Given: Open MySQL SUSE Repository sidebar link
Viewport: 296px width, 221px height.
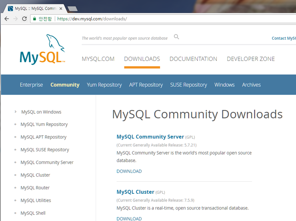Looking at the screenshot, I should (x=45, y=150).
